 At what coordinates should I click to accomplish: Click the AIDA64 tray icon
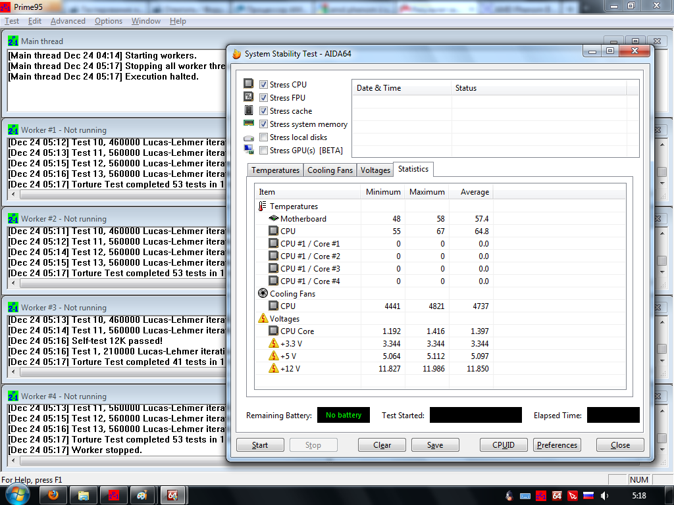click(557, 496)
